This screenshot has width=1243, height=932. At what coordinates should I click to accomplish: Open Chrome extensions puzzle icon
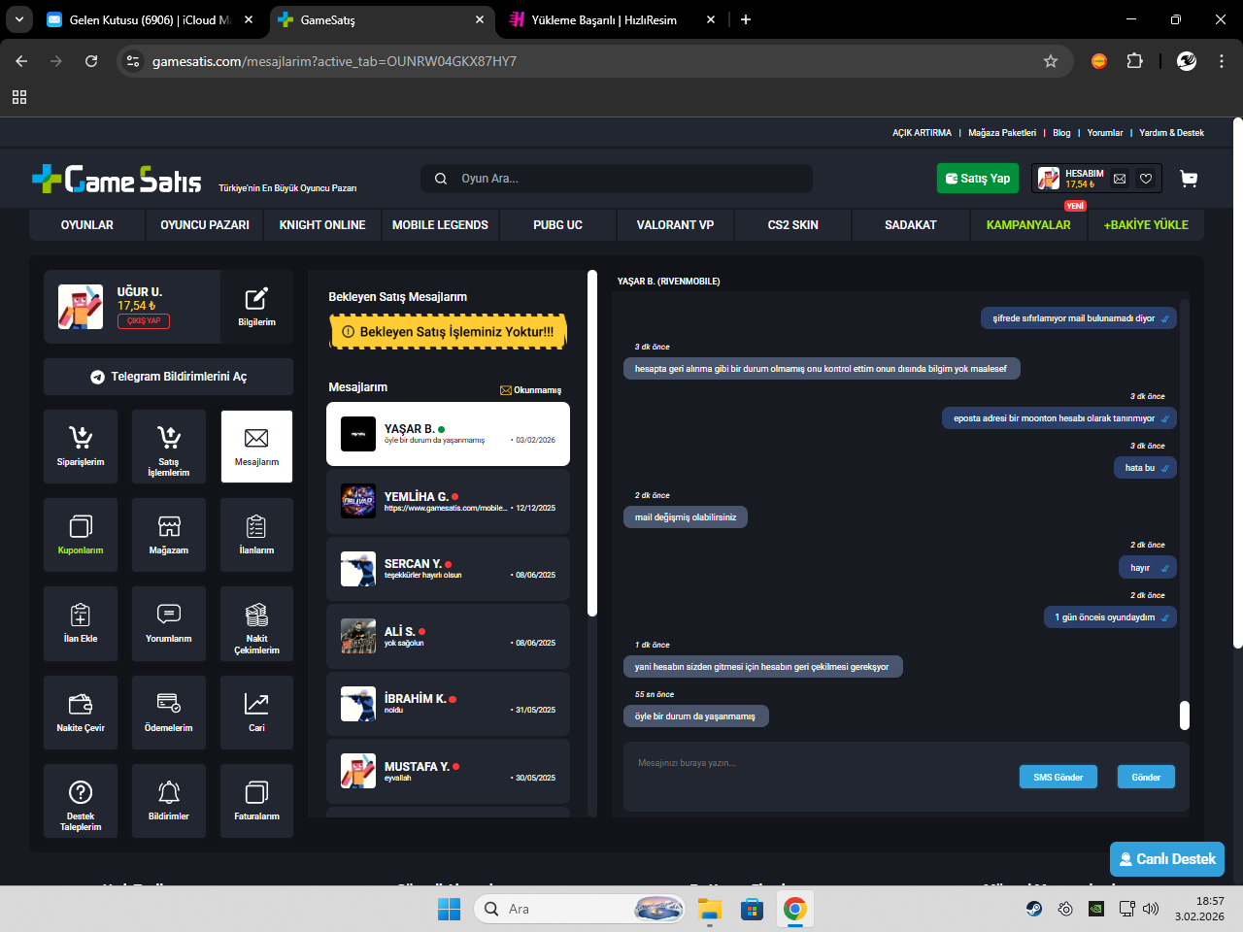1134,61
